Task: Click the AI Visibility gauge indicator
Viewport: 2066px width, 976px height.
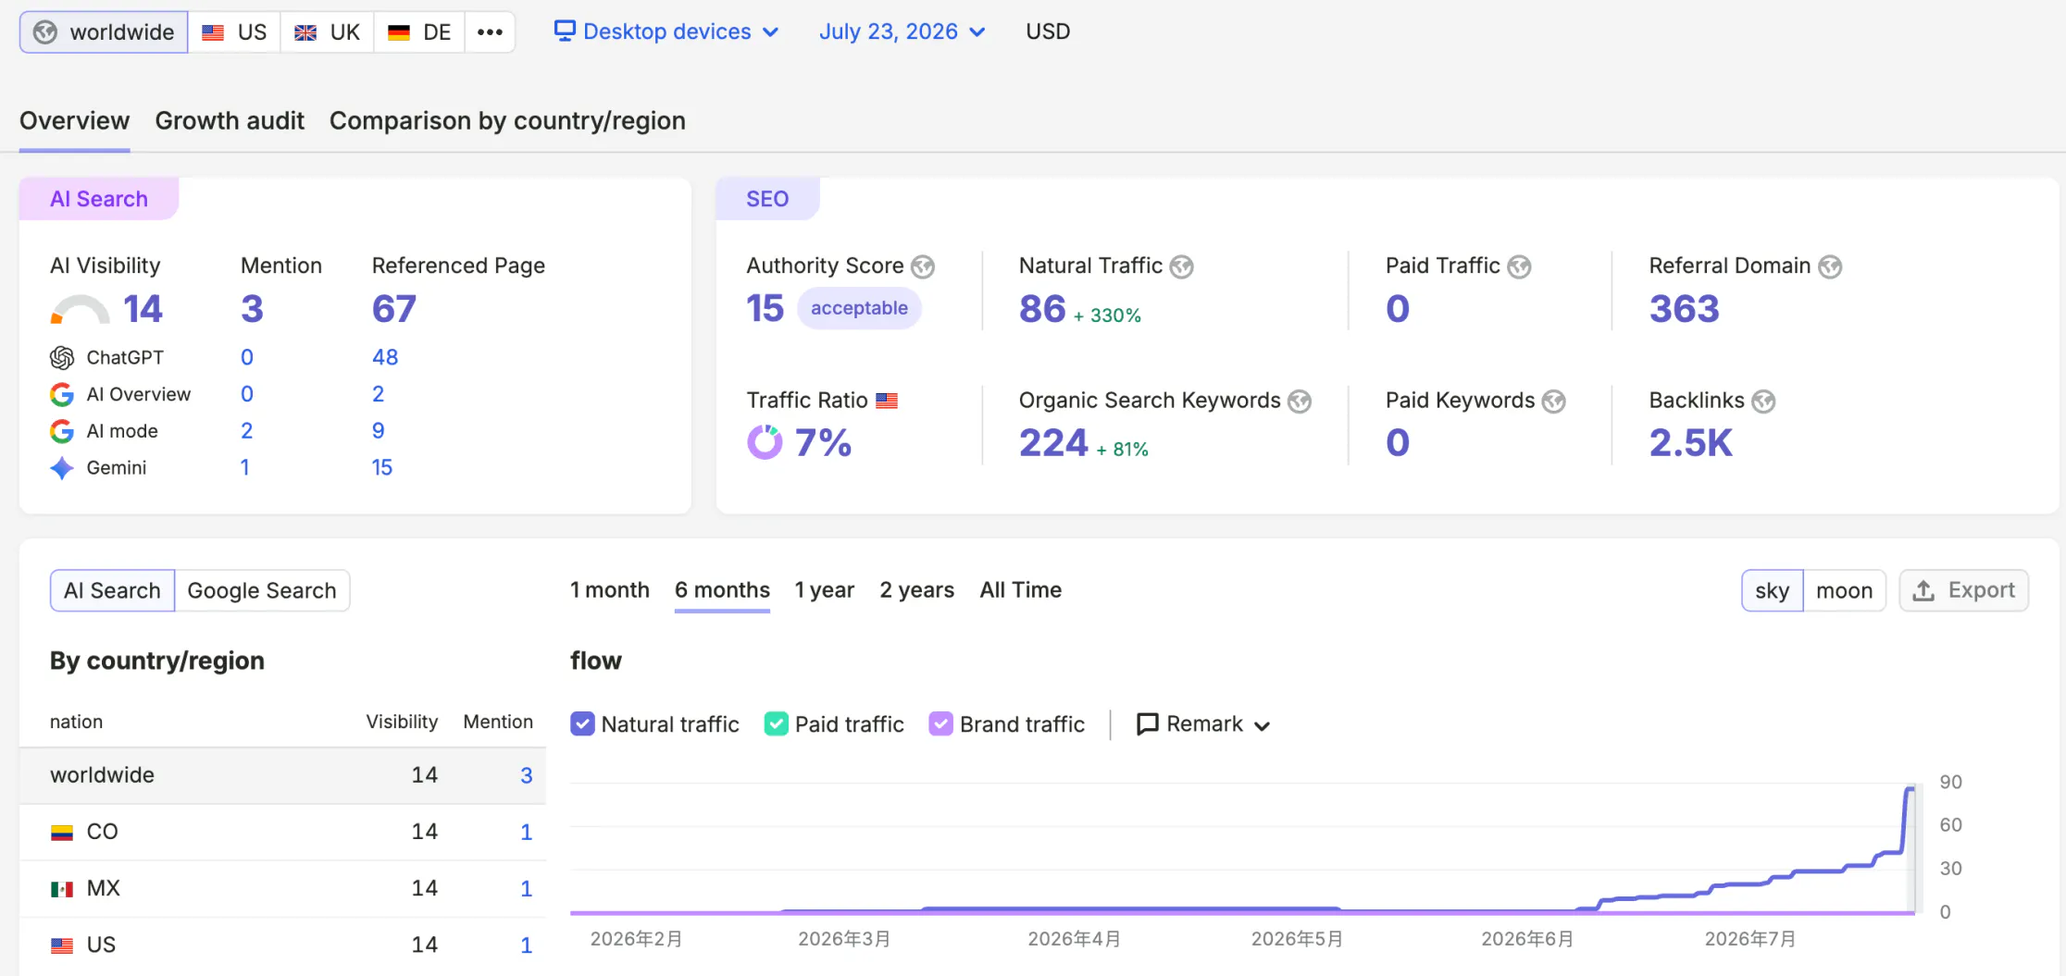Action: pos(80,310)
